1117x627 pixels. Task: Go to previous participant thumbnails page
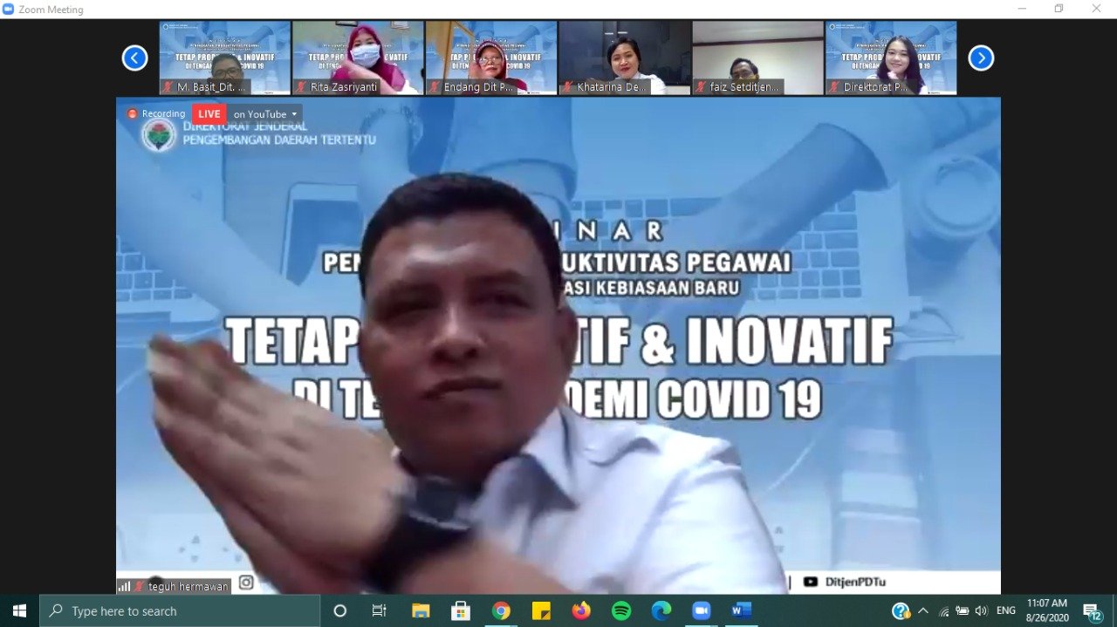(134, 58)
